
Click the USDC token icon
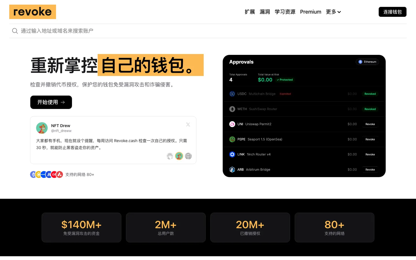click(x=232, y=94)
